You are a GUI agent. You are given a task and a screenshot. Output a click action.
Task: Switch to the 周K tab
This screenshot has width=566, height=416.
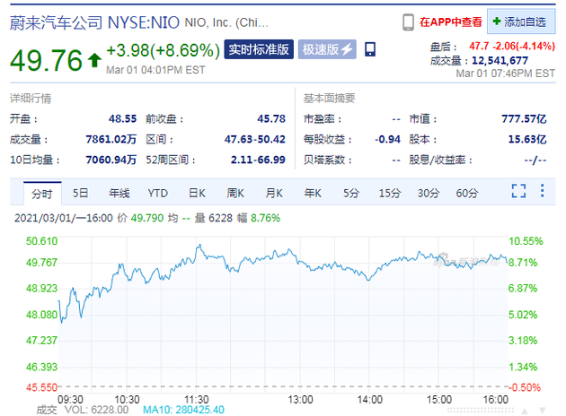tap(235, 193)
